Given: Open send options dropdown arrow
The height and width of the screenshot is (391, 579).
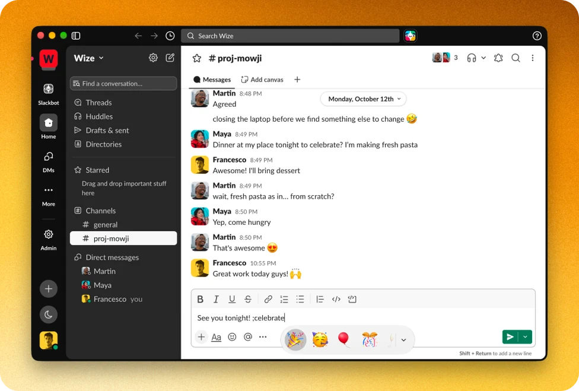Looking at the screenshot, I should point(525,337).
